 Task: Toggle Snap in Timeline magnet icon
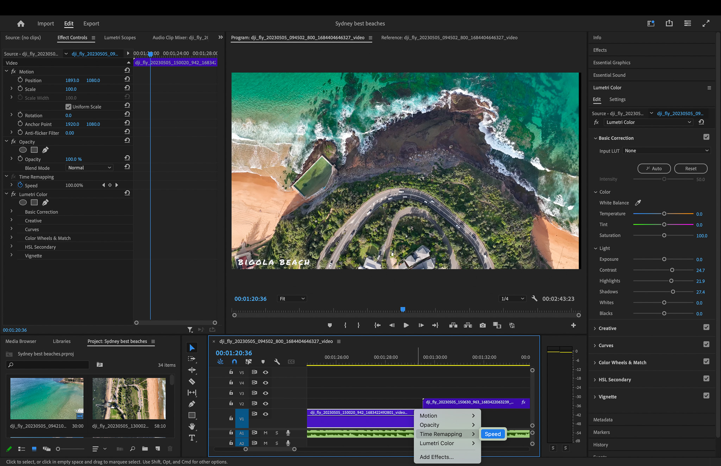(x=234, y=361)
